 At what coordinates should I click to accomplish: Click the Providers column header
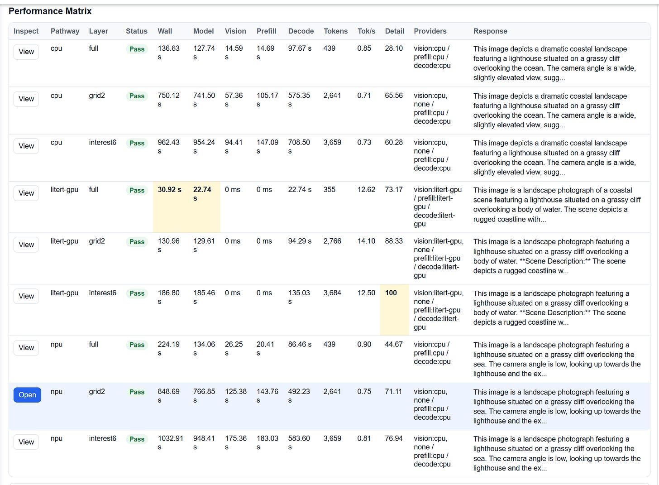click(430, 31)
